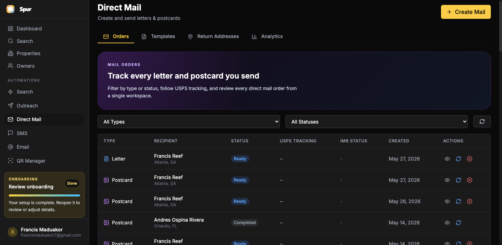502x245 pixels.
Task: Click the postcard icon in May 26 row
Action: tap(106, 201)
